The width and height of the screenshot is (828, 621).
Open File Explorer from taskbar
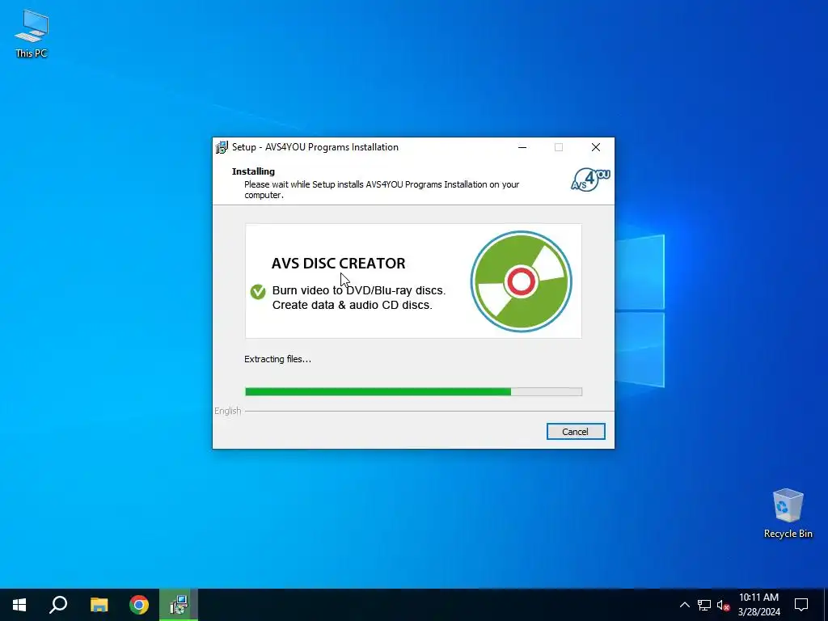99,605
